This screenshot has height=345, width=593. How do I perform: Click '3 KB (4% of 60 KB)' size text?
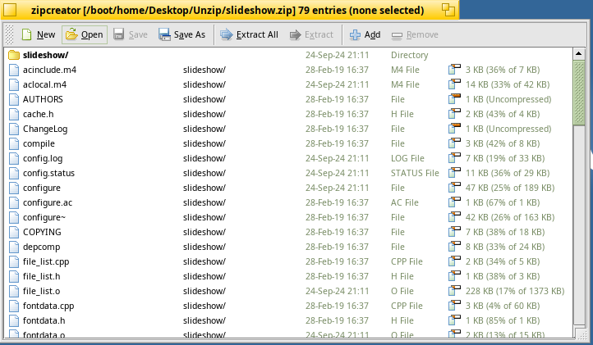pos(503,306)
